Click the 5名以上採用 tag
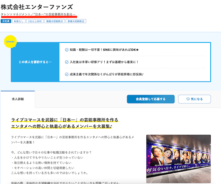Screen dimensions: 221x184 35,21
